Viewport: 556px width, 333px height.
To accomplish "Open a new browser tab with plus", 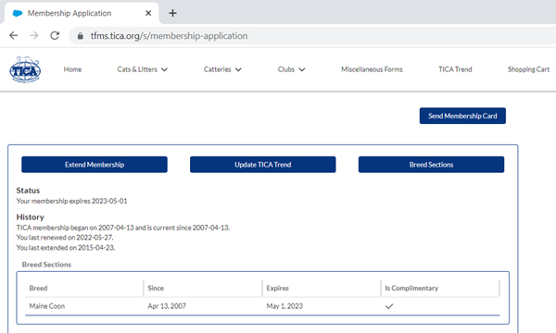I will pyautogui.click(x=172, y=13).
